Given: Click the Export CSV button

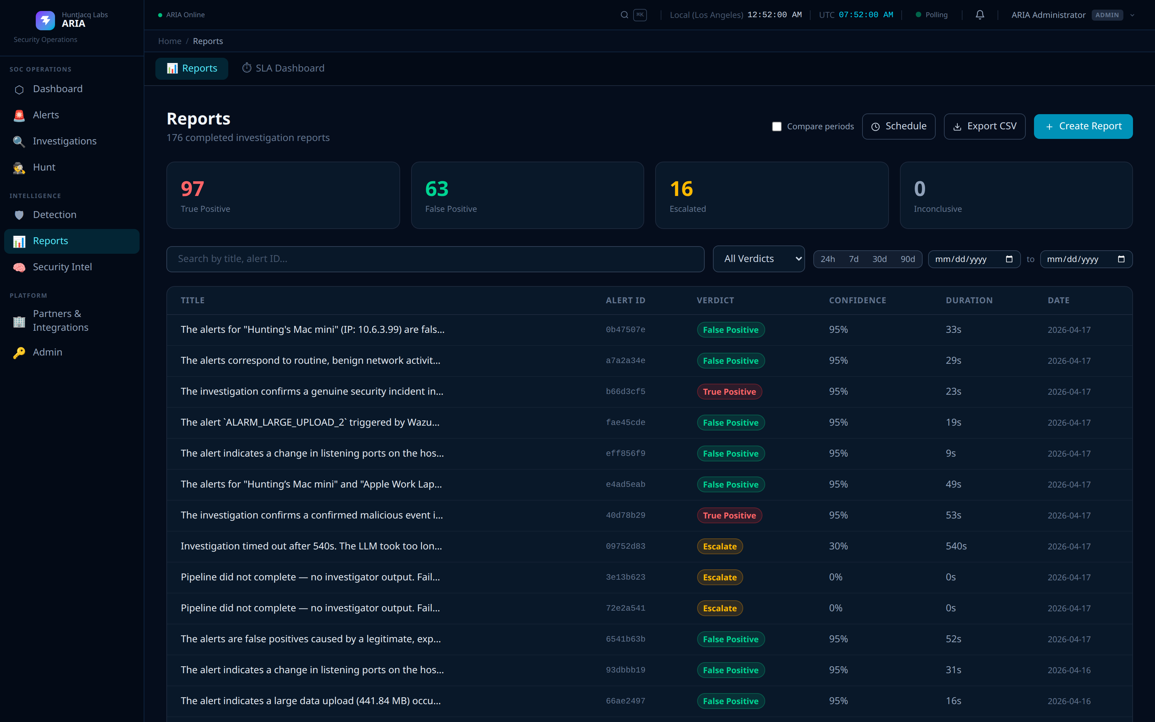Looking at the screenshot, I should coord(984,127).
